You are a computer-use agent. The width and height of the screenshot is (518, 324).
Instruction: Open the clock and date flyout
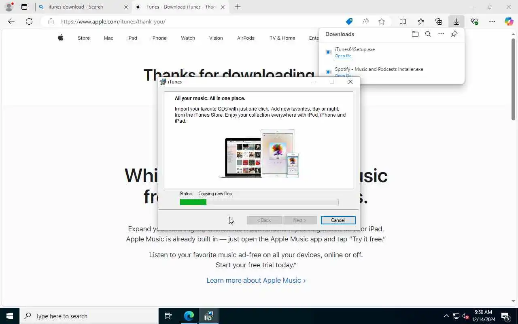[x=484, y=316]
